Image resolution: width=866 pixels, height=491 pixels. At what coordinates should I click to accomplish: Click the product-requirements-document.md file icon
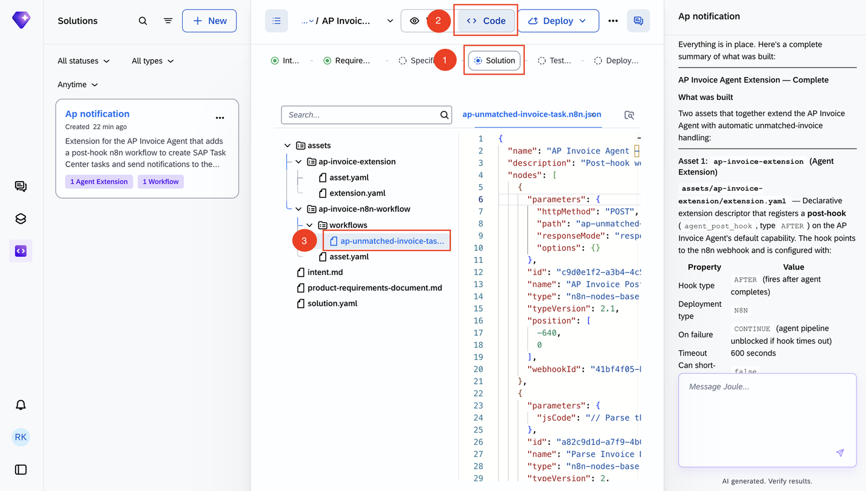click(301, 288)
